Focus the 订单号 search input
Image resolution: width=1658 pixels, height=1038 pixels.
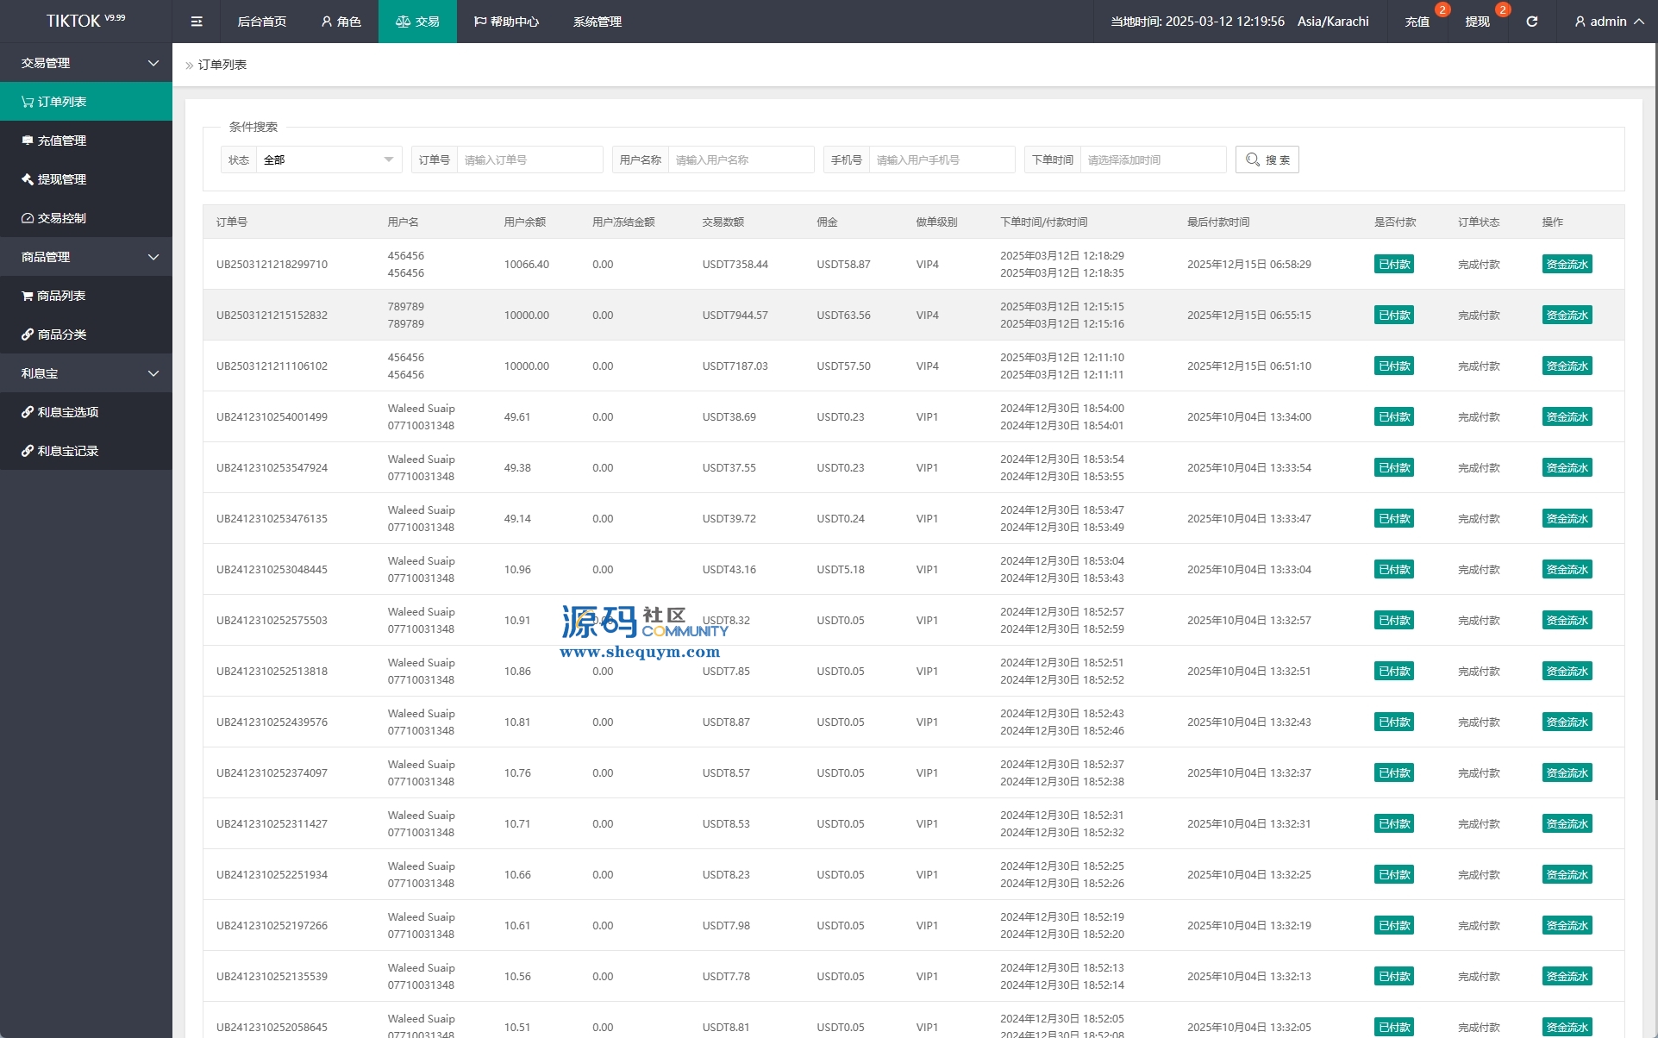pyautogui.click(x=529, y=159)
